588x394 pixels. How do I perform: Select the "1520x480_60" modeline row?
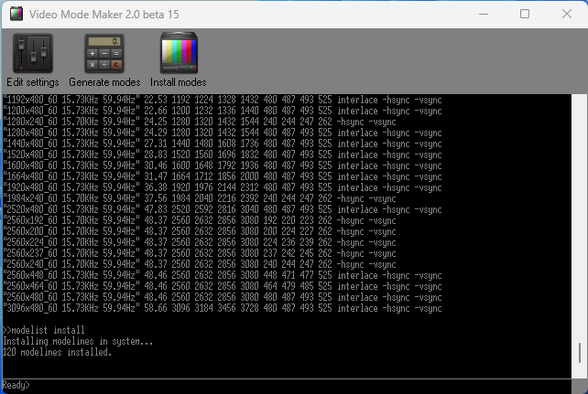223,154
